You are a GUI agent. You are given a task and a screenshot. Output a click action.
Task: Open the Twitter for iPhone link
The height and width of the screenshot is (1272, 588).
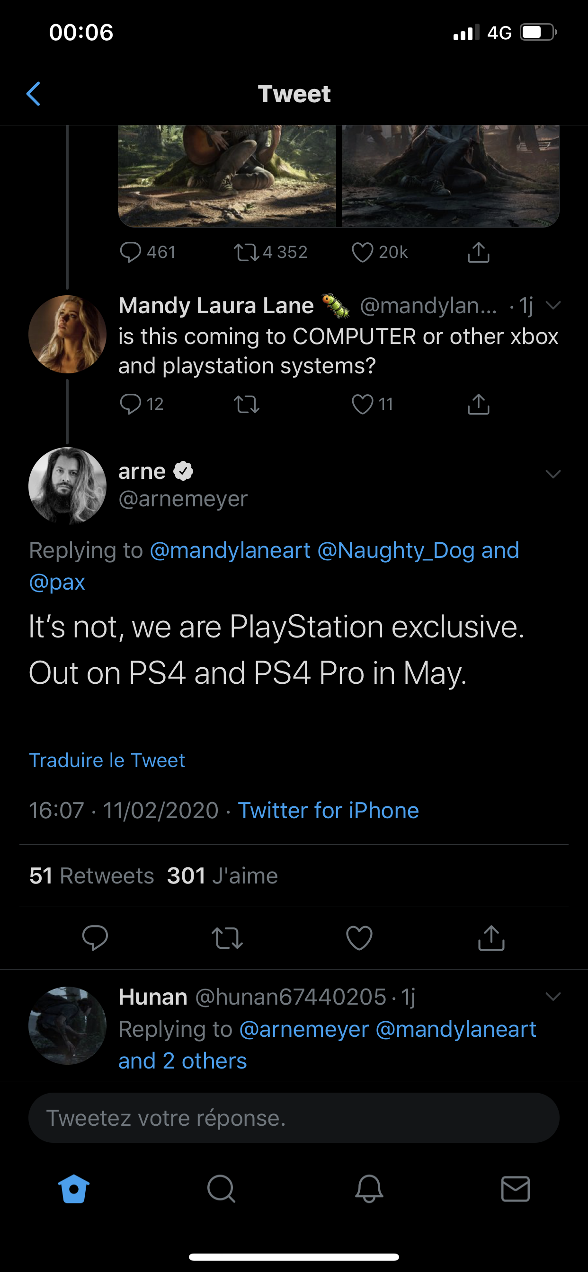328,810
